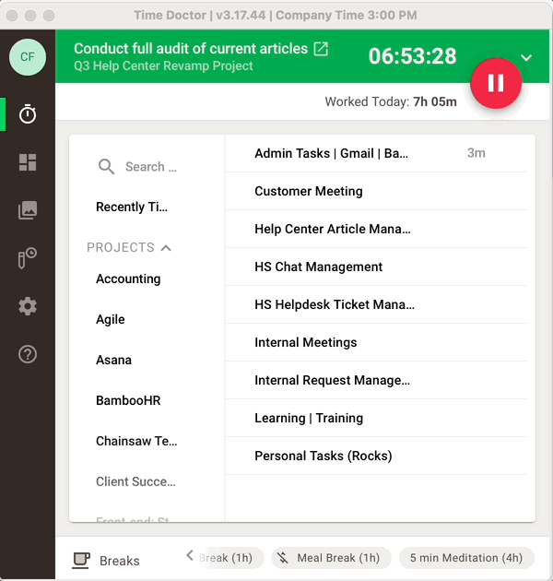The width and height of the screenshot is (553, 581).
Task: Select the BambooHR project
Action: coord(128,400)
